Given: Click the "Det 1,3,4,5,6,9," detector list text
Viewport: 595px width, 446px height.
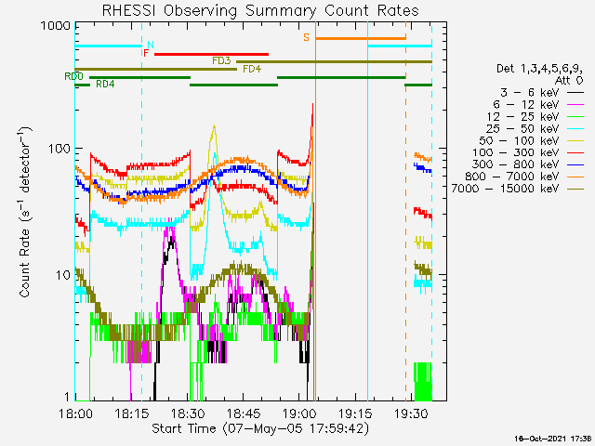Looking at the screenshot, I should click(539, 69).
